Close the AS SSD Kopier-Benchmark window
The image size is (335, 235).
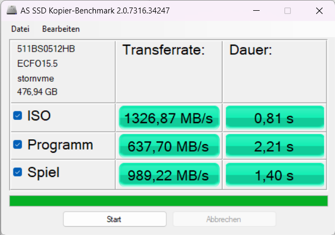(x=318, y=11)
